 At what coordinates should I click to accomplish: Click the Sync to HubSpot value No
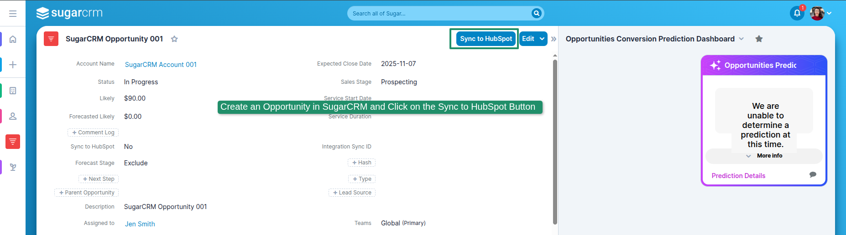click(x=128, y=147)
